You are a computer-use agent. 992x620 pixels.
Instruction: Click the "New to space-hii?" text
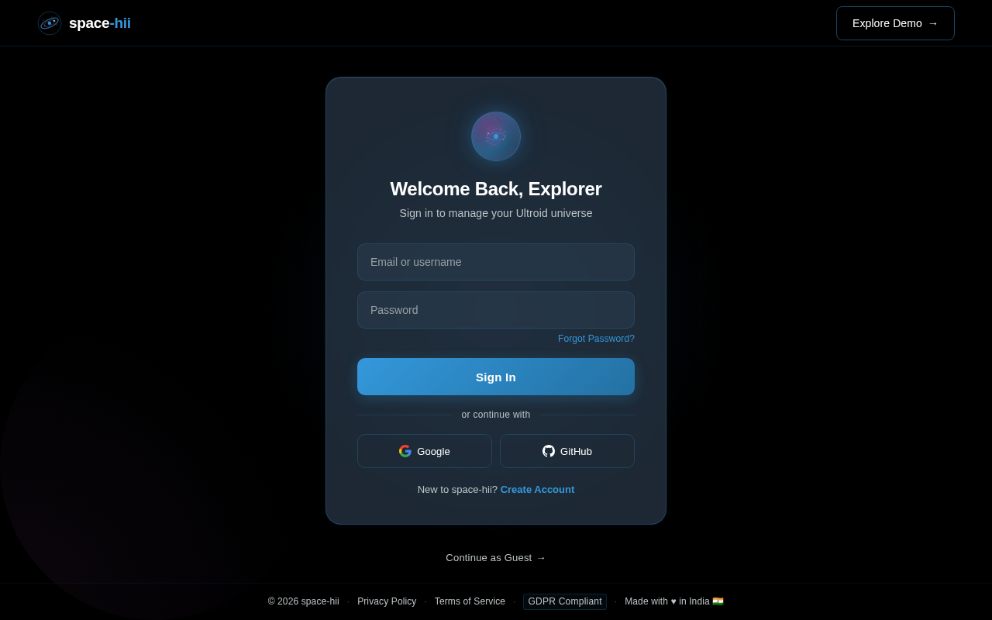(x=457, y=490)
